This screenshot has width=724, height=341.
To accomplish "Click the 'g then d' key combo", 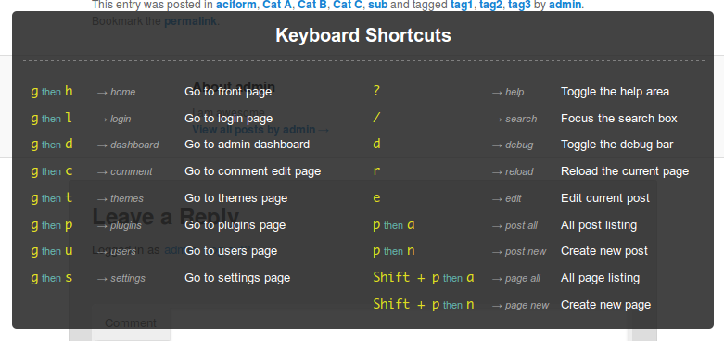I will point(52,144).
